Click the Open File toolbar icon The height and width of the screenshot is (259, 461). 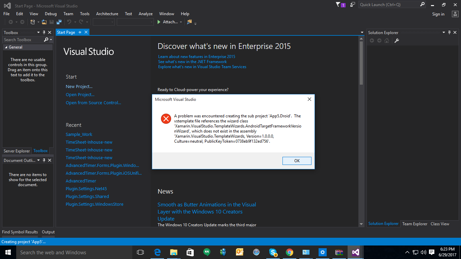point(44,22)
